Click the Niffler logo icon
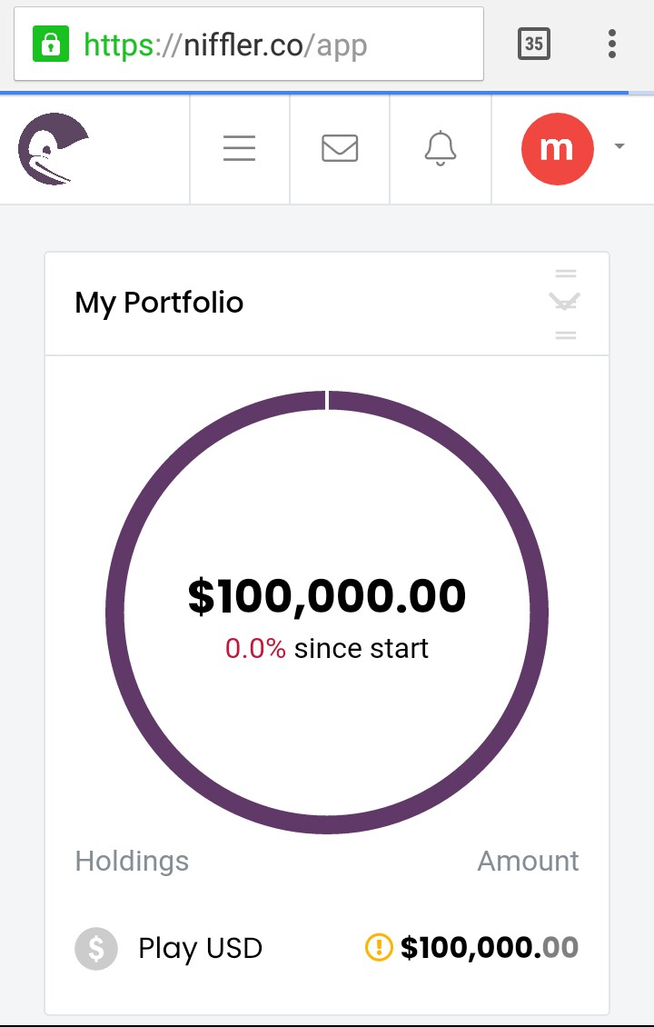 53,149
